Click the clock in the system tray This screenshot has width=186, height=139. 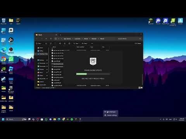[x=181, y=119]
